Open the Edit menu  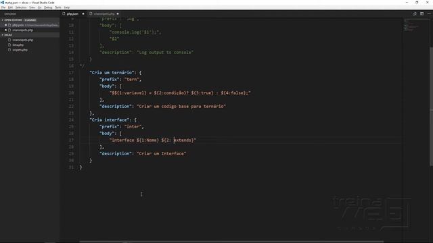(11, 7)
